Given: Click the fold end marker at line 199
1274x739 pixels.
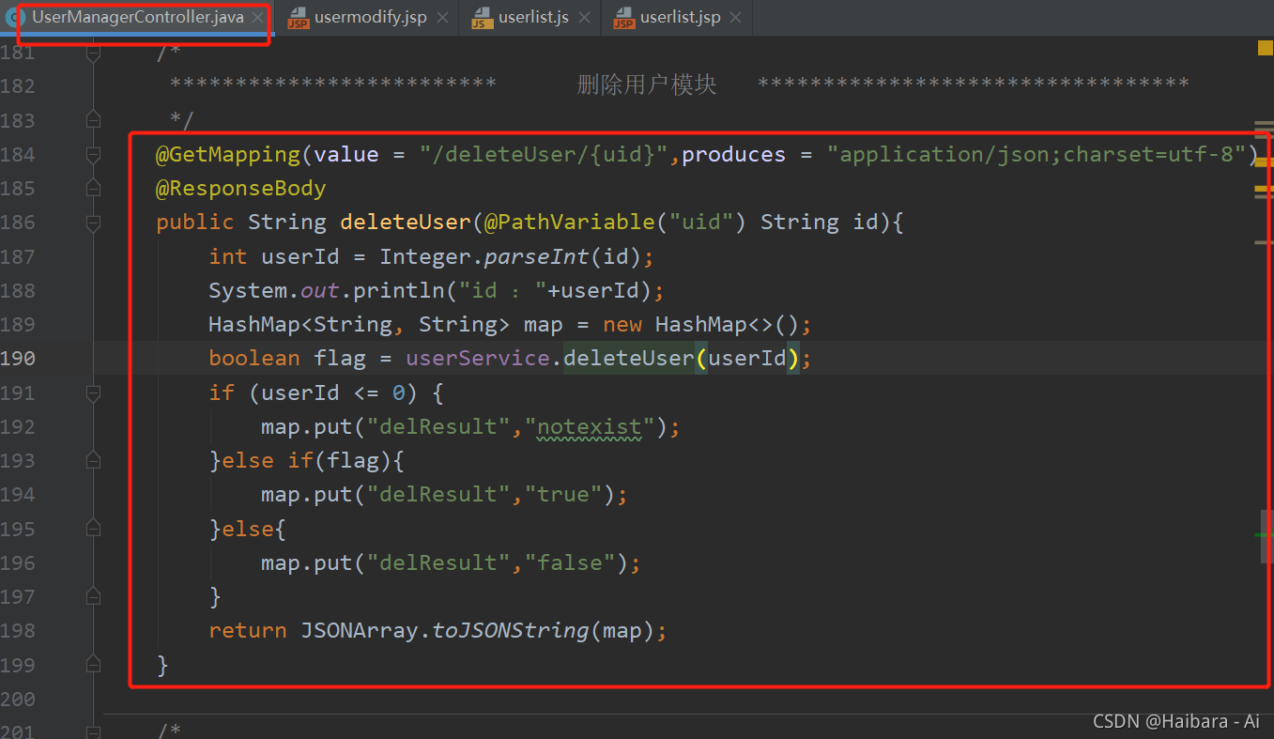Looking at the screenshot, I should click(x=93, y=665).
